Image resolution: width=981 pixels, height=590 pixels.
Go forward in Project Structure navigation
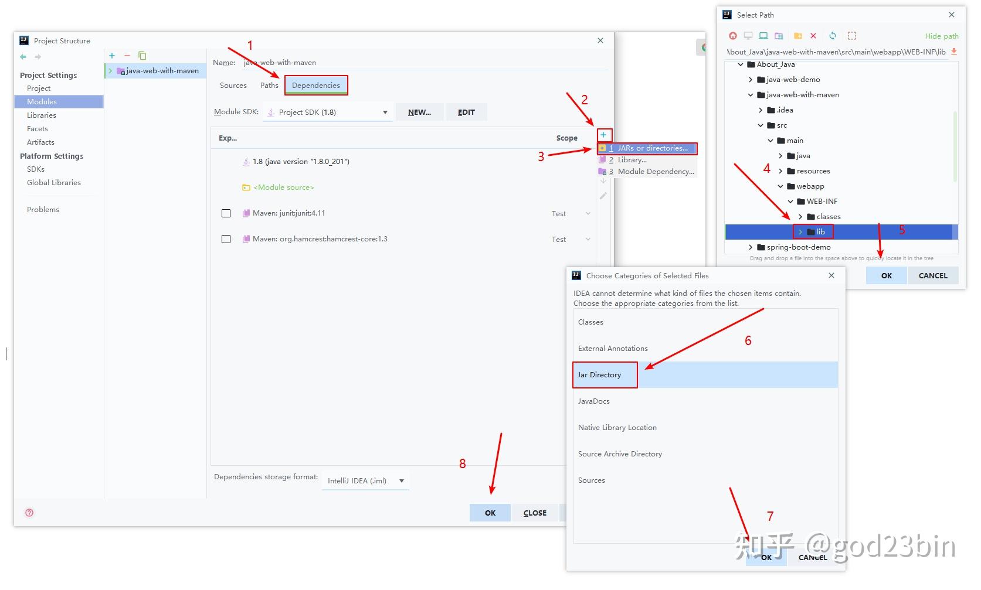(x=38, y=57)
